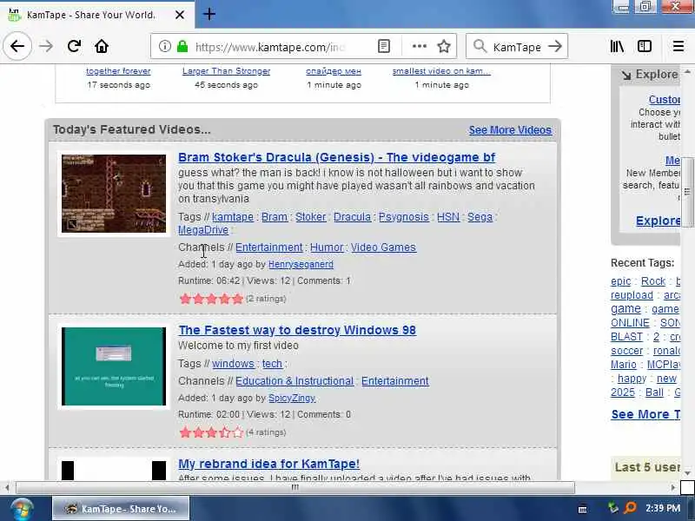Open the Library icon in the toolbar
Image resolution: width=695 pixels, height=521 pixels.
click(x=617, y=46)
